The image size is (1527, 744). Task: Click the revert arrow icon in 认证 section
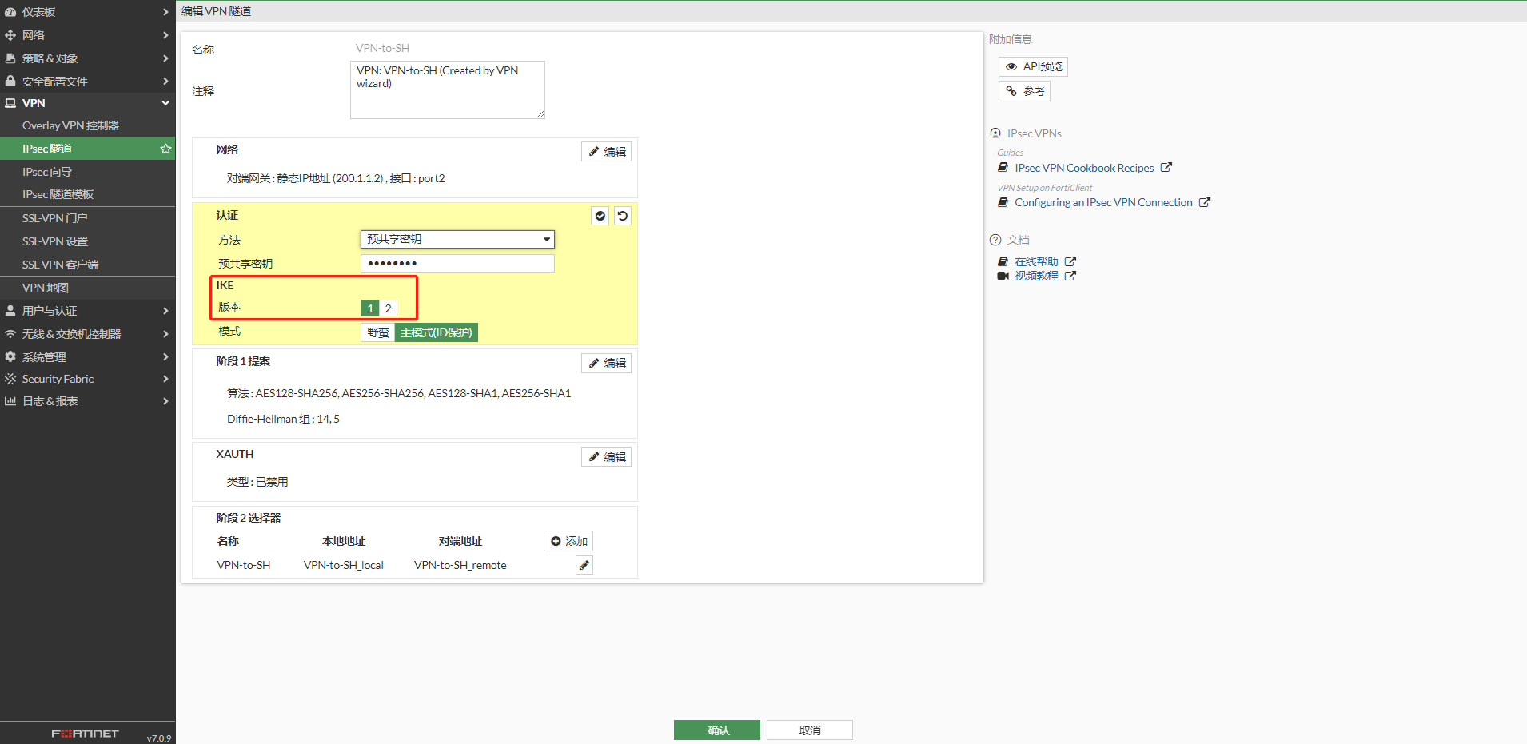[x=623, y=216]
